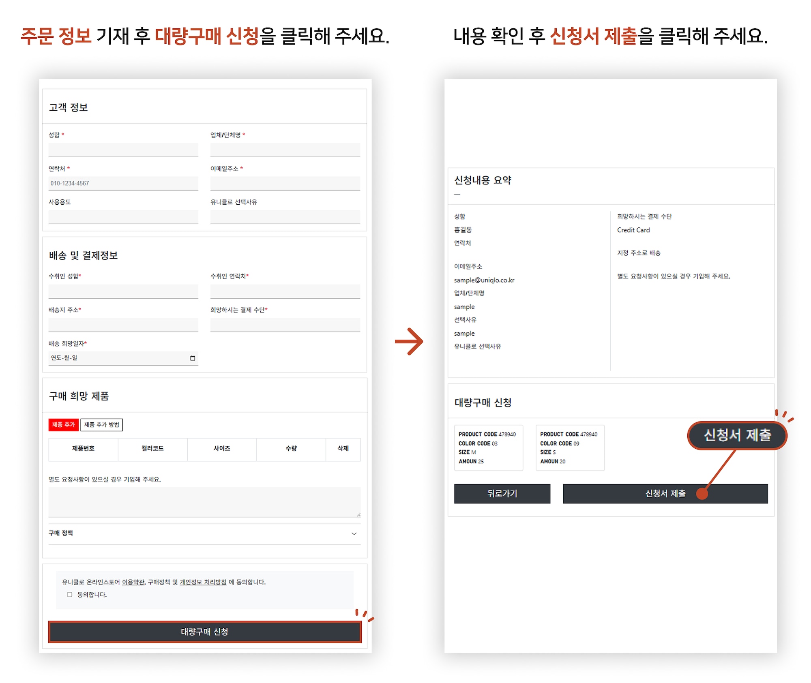Click the 대량구매 신청 submit button
This screenshot has width=811, height=683.
click(x=204, y=632)
